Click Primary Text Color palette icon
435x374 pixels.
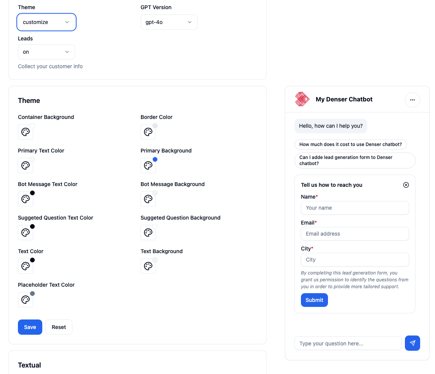(26, 165)
